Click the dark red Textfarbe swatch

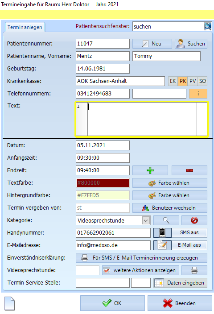[103, 183]
